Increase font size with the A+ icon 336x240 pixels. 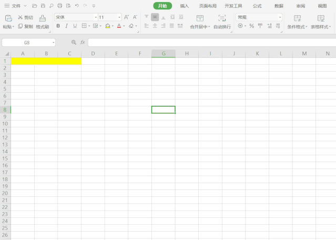(126, 17)
